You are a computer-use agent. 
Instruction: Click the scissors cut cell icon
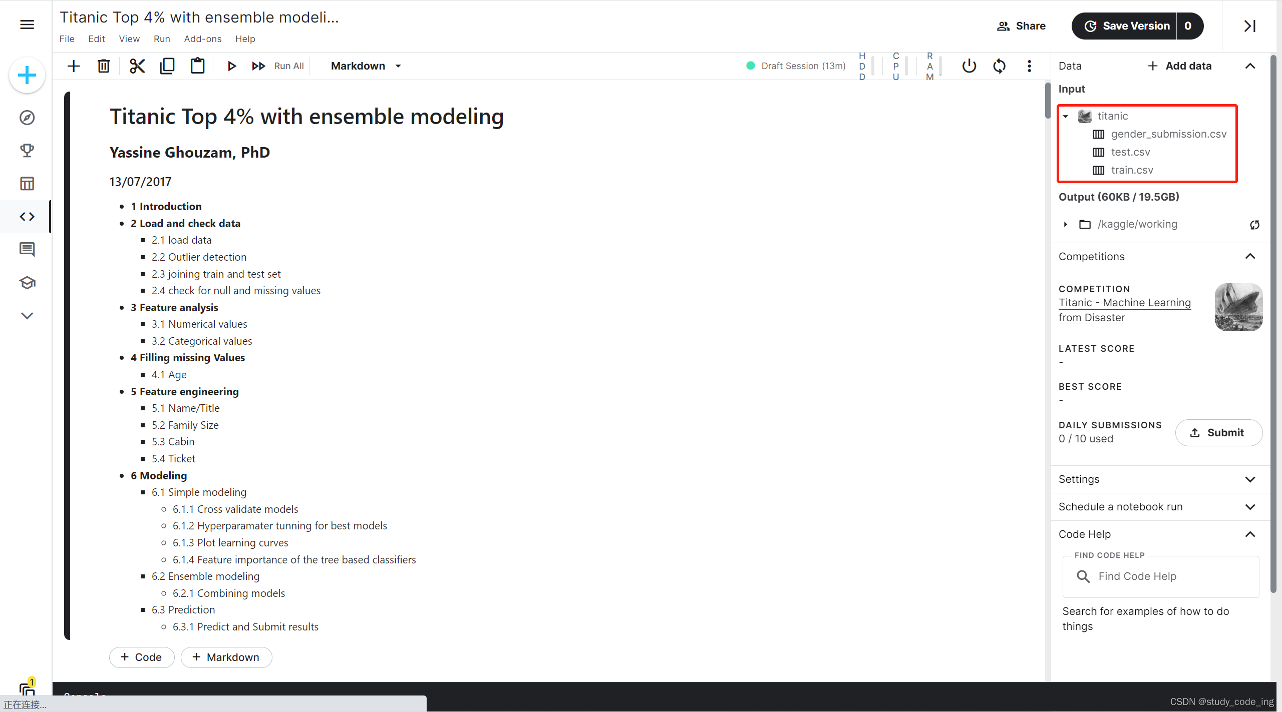tap(137, 66)
